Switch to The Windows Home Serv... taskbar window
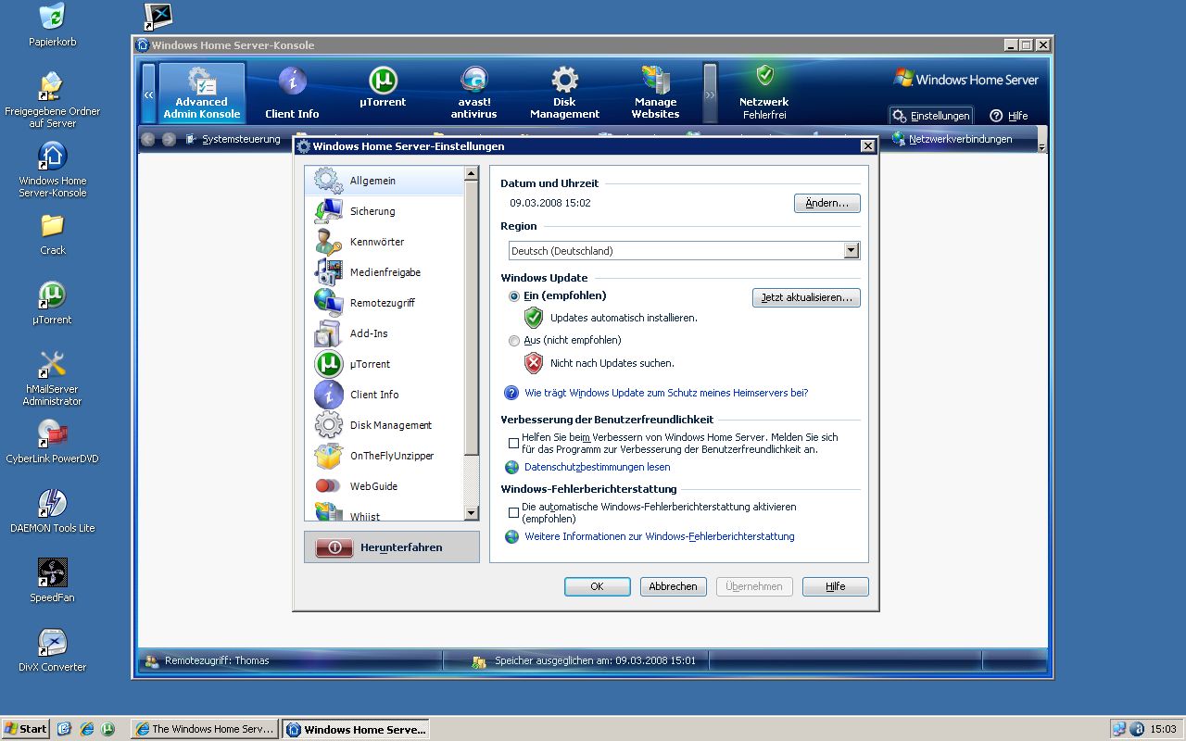Screen dimensions: 1186x741 205,729
